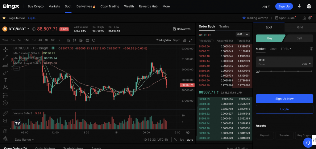Switch to multi-chart grid layout

point(184,40)
